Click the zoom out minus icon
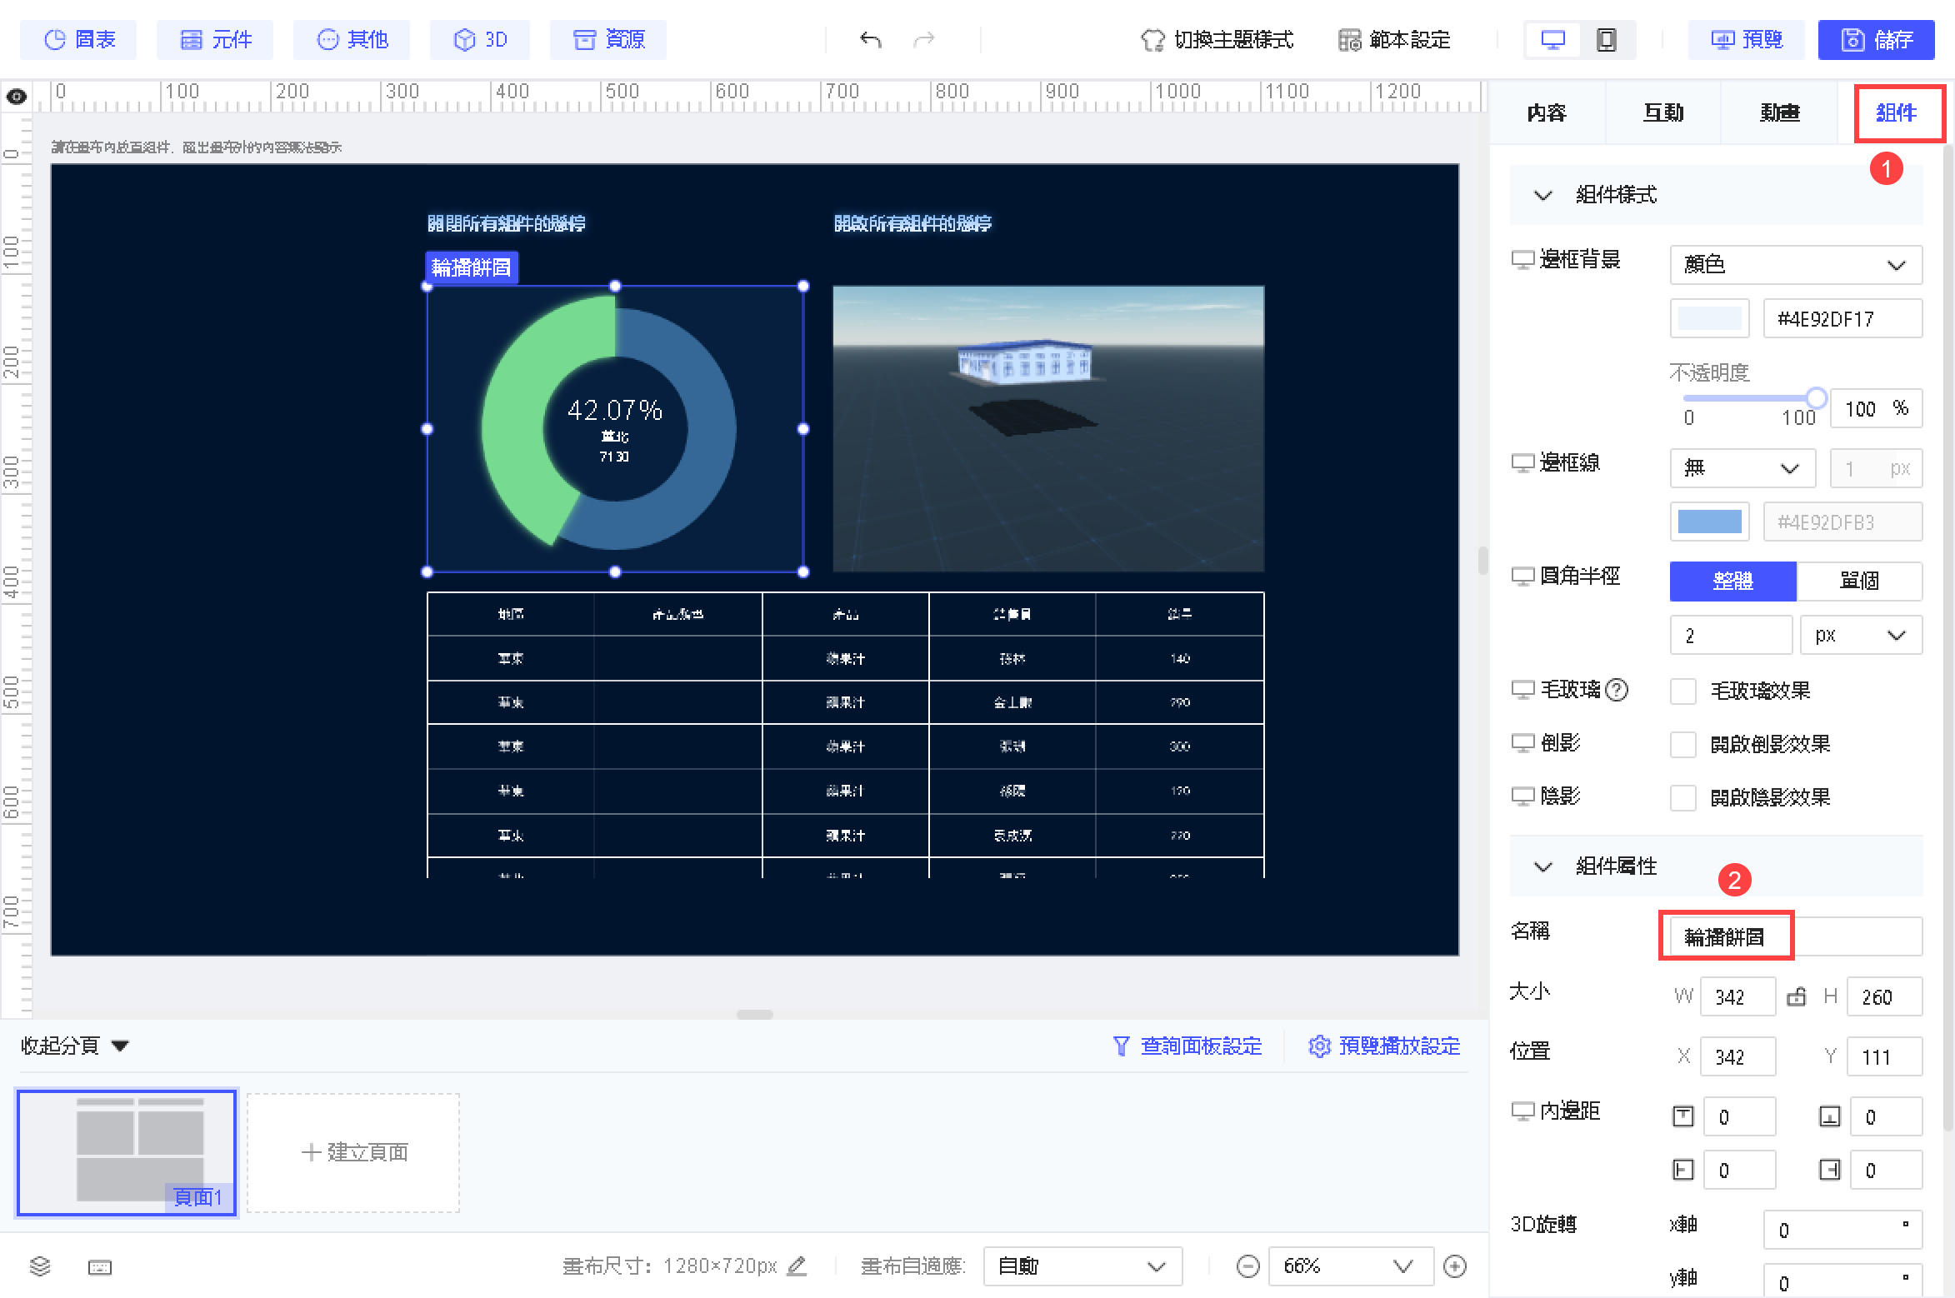 [1247, 1266]
